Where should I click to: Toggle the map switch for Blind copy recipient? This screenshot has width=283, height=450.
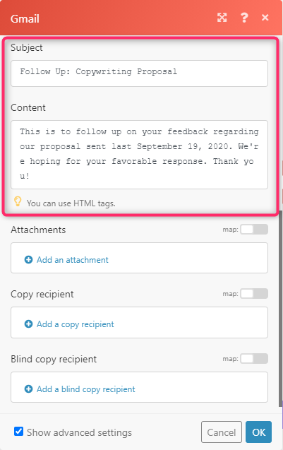coord(254,358)
